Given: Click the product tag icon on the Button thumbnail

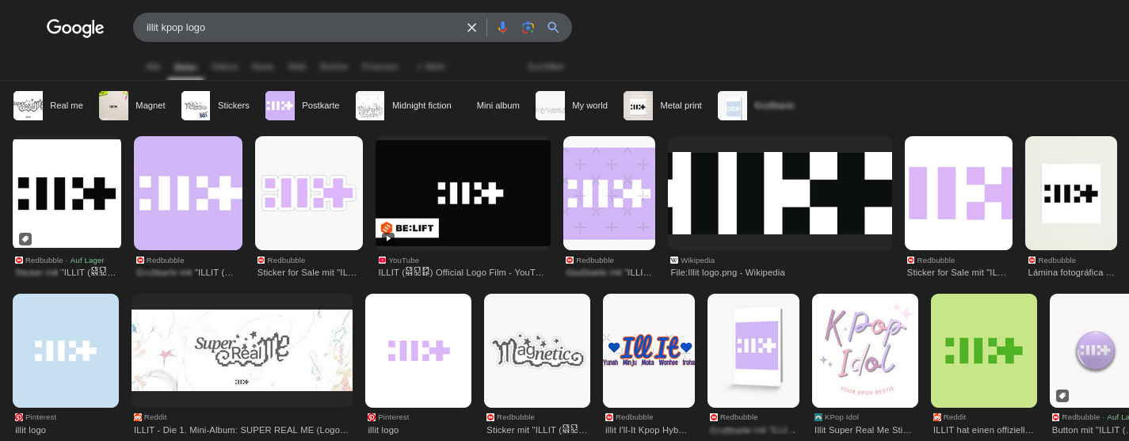Looking at the screenshot, I should coord(1062,396).
